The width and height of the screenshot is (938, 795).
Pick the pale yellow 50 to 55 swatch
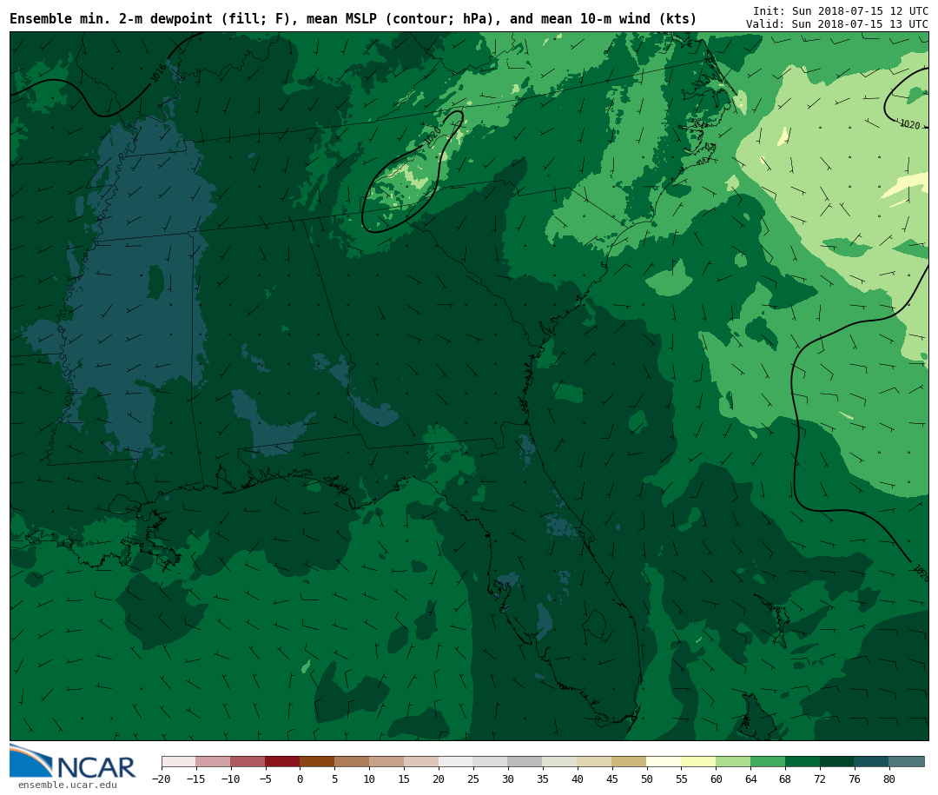664,762
